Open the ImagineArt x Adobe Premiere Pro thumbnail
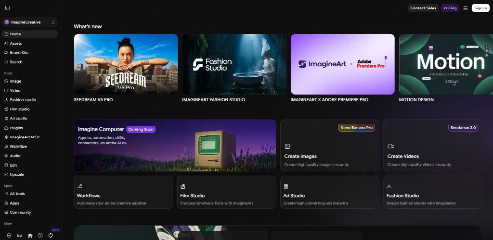The image size is (493, 240). coord(343,64)
